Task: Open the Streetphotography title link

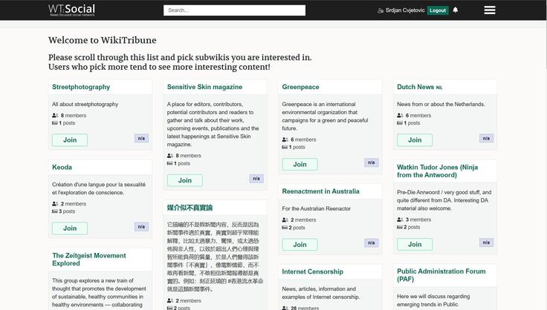Action: pyautogui.click(x=81, y=87)
